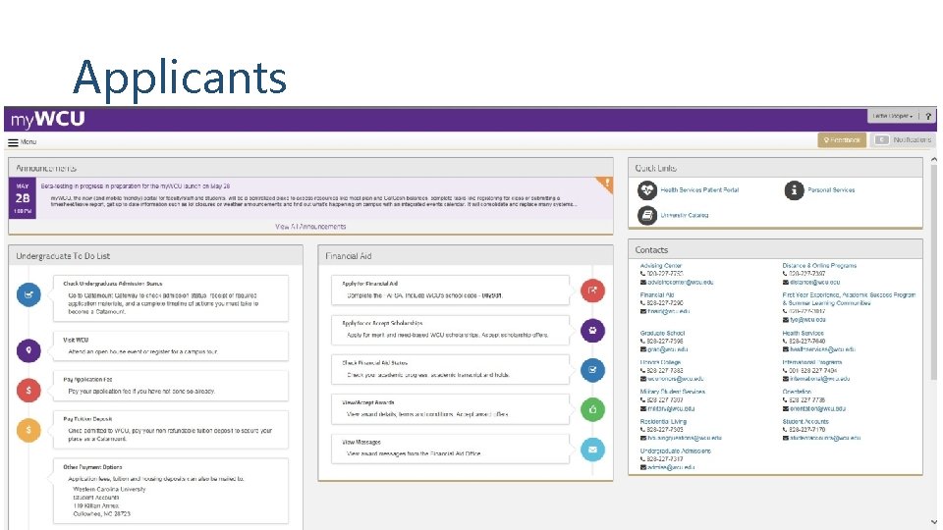The width and height of the screenshot is (943, 530).
Task: Click Honors College contact name
Action: tap(660, 362)
